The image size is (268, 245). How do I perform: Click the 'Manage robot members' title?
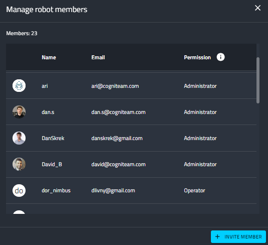pyautogui.click(x=47, y=10)
